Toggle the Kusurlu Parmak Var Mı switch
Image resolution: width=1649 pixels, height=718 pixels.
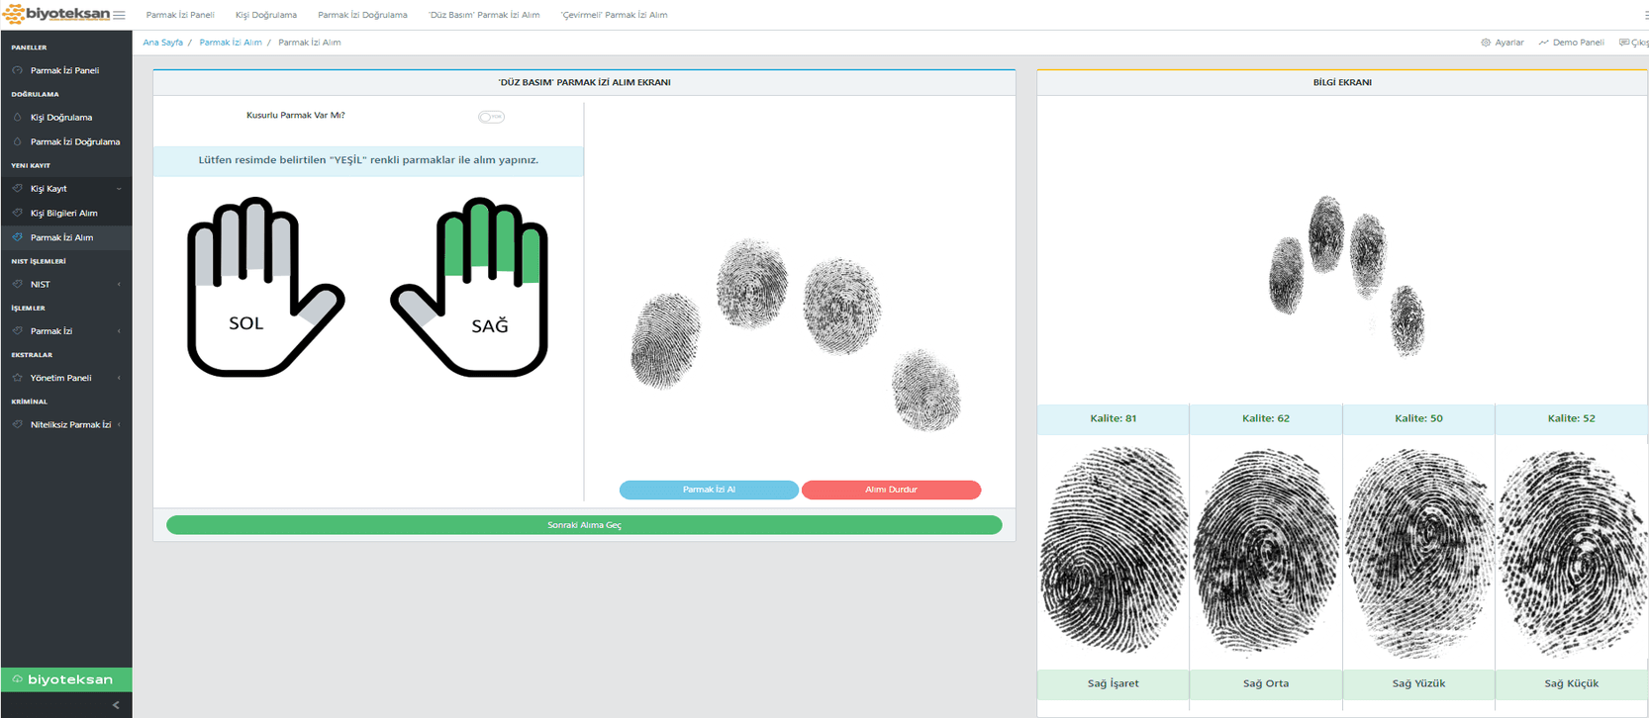click(491, 117)
